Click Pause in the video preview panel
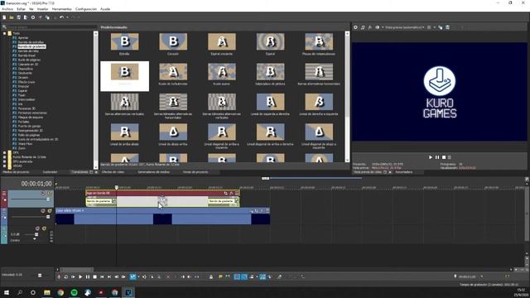Viewport: 530px width, 298px height. (437, 157)
